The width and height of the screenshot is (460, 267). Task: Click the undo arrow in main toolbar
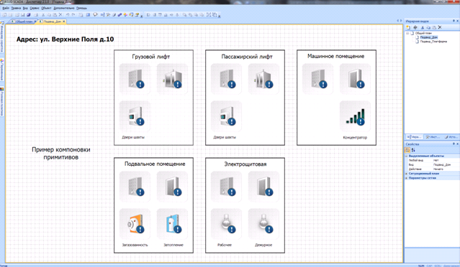[68, 14]
